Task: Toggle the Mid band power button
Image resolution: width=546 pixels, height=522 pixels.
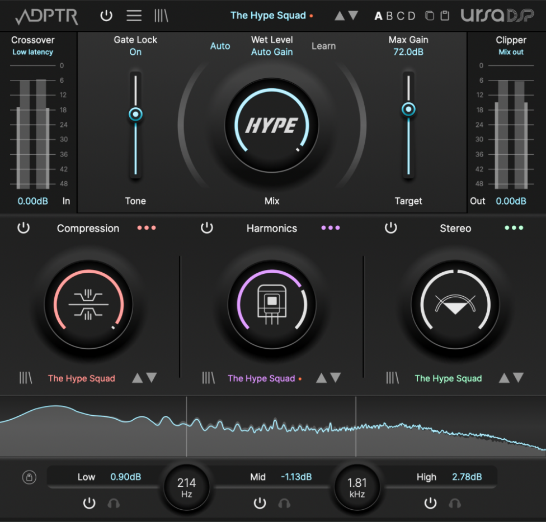Action: [260, 503]
